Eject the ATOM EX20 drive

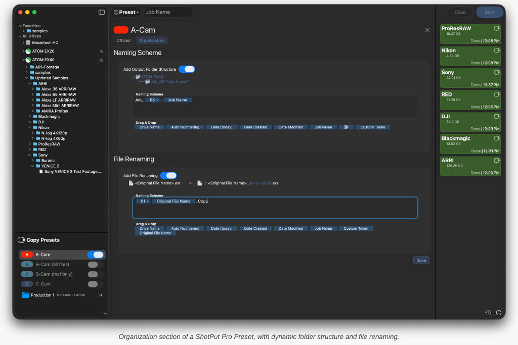[x=101, y=52]
